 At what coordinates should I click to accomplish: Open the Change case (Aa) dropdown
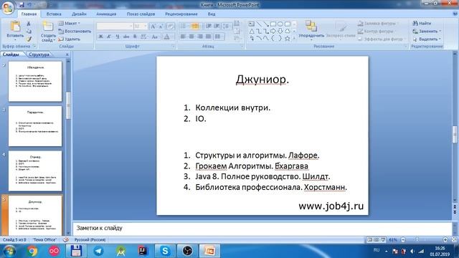coord(155,37)
